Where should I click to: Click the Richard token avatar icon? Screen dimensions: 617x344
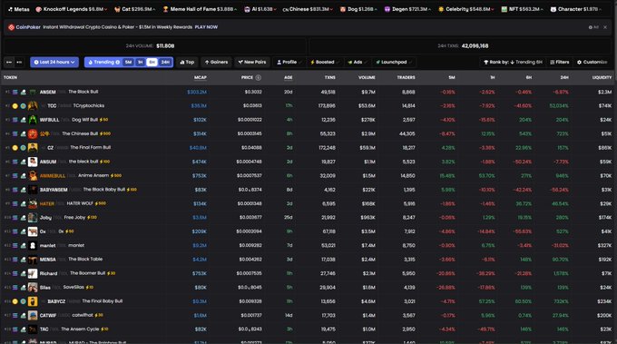(33, 273)
